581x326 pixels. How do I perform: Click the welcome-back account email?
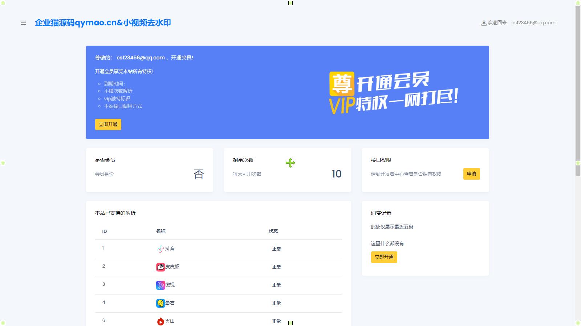(533, 22)
